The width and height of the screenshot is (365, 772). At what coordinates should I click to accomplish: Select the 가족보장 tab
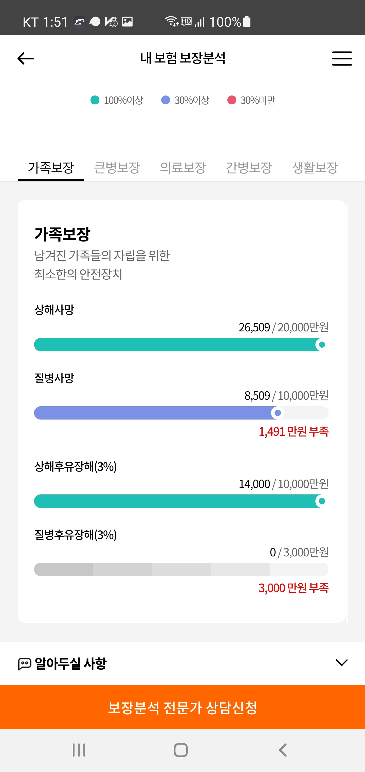51,168
